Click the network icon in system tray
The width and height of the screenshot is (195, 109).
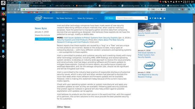tap(168, 2)
